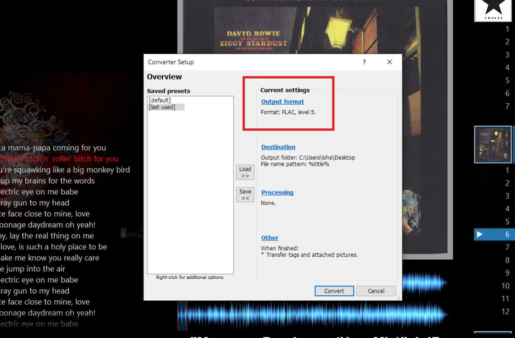Close the Converter Setup dialog
The height and width of the screenshot is (338, 515).
pyautogui.click(x=389, y=62)
